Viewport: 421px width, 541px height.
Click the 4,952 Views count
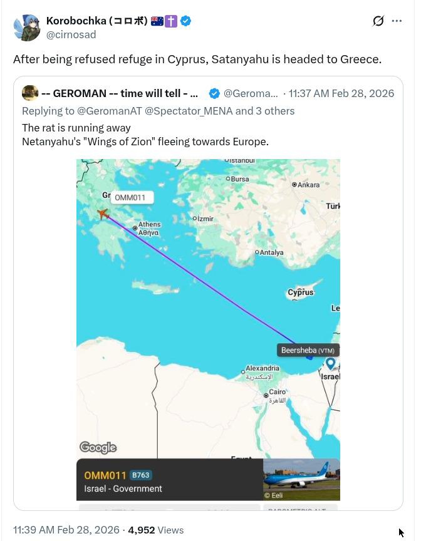pos(155,530)
